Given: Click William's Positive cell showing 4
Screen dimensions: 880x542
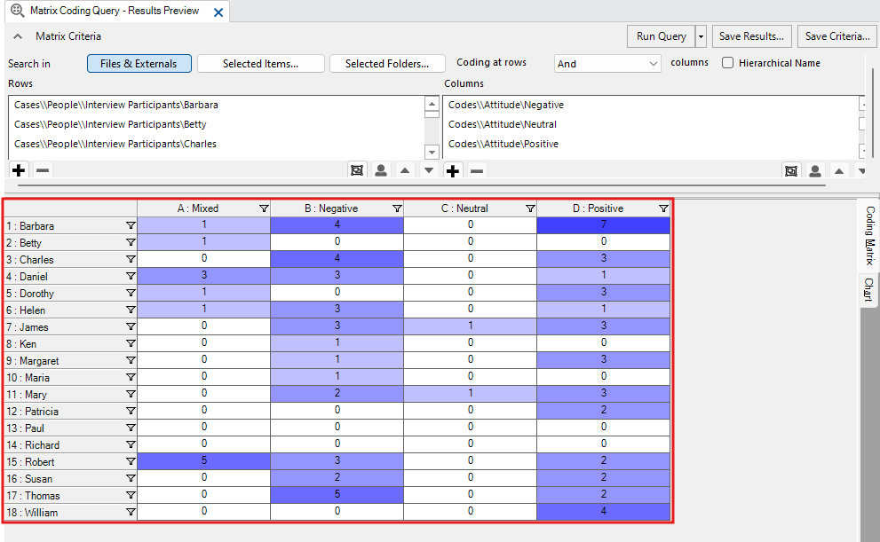Looking at the screenshot, I should (603, 511).
